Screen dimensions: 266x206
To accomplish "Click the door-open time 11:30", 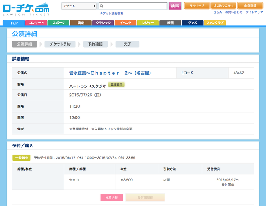I will tap(74, 106).
